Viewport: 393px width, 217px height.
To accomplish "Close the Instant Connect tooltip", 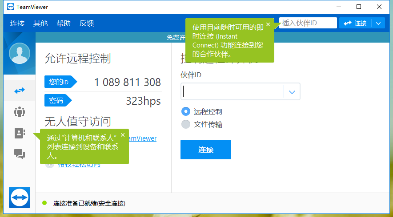I will coord(268,24).
